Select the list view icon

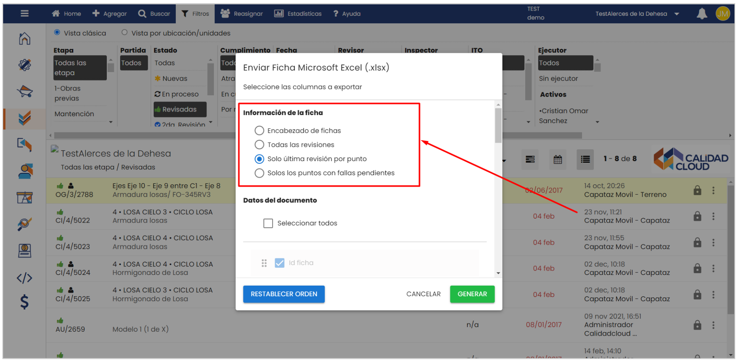point(585,160)
